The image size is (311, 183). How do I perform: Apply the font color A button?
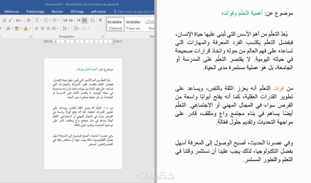pos(26,28)
